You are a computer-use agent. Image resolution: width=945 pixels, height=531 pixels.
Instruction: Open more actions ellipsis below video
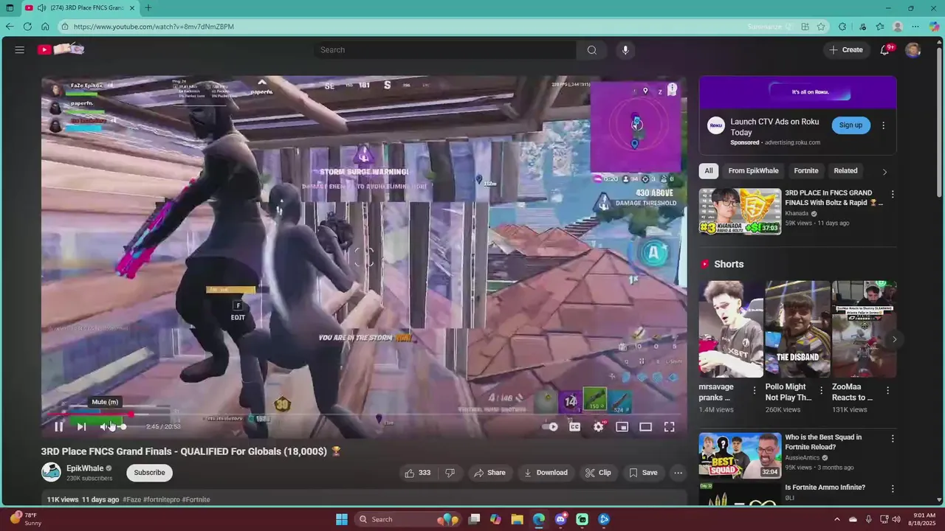coord(678,473)
